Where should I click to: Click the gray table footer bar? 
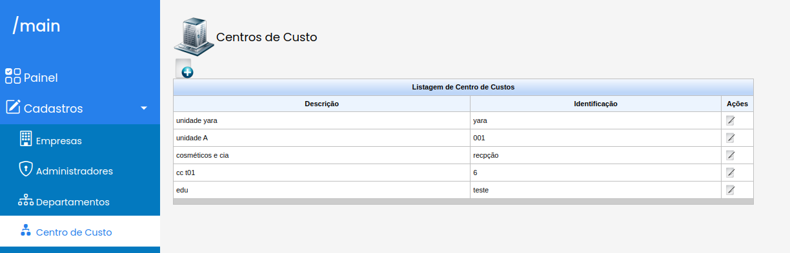pyautogui.click(x=463, y=201)
